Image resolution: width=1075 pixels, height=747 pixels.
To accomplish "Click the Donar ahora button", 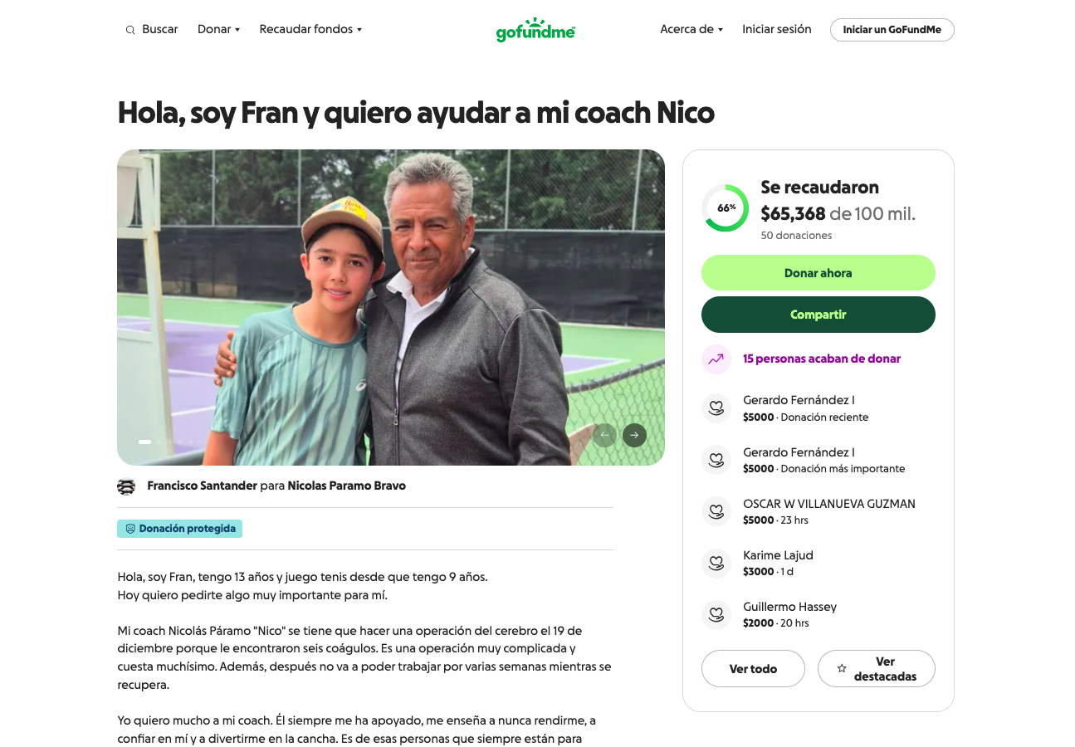I will 818,273.
